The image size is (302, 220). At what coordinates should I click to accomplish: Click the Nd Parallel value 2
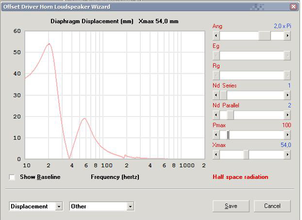289,105
